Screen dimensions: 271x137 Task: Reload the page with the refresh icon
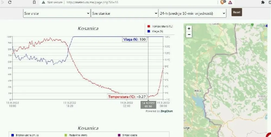coord(10,2)
